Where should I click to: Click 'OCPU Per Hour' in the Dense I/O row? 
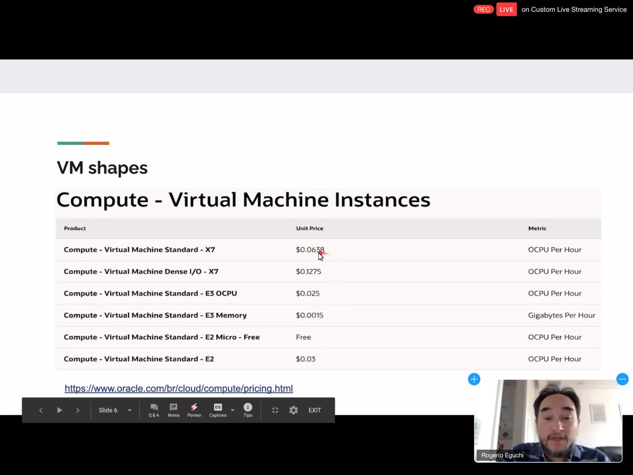555,272
